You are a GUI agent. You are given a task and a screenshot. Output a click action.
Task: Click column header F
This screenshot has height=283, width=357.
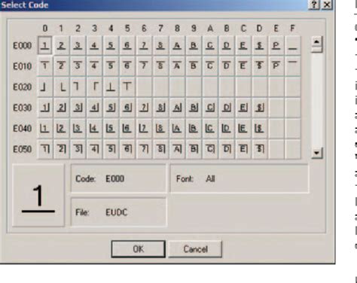point(292,28)
